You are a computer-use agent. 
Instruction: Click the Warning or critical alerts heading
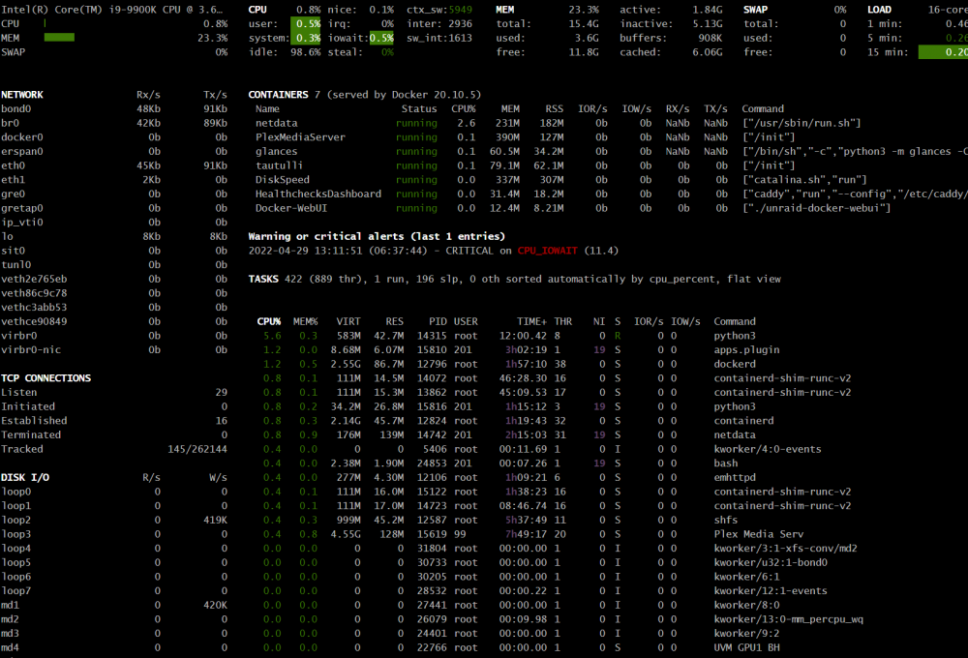coord(377,236)
